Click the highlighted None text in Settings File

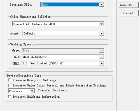[45, 4]
